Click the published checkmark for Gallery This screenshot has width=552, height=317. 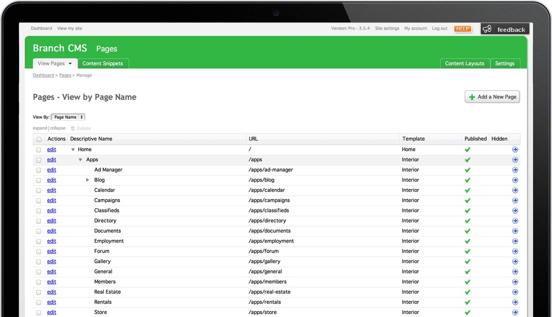(x=467, y=261)
